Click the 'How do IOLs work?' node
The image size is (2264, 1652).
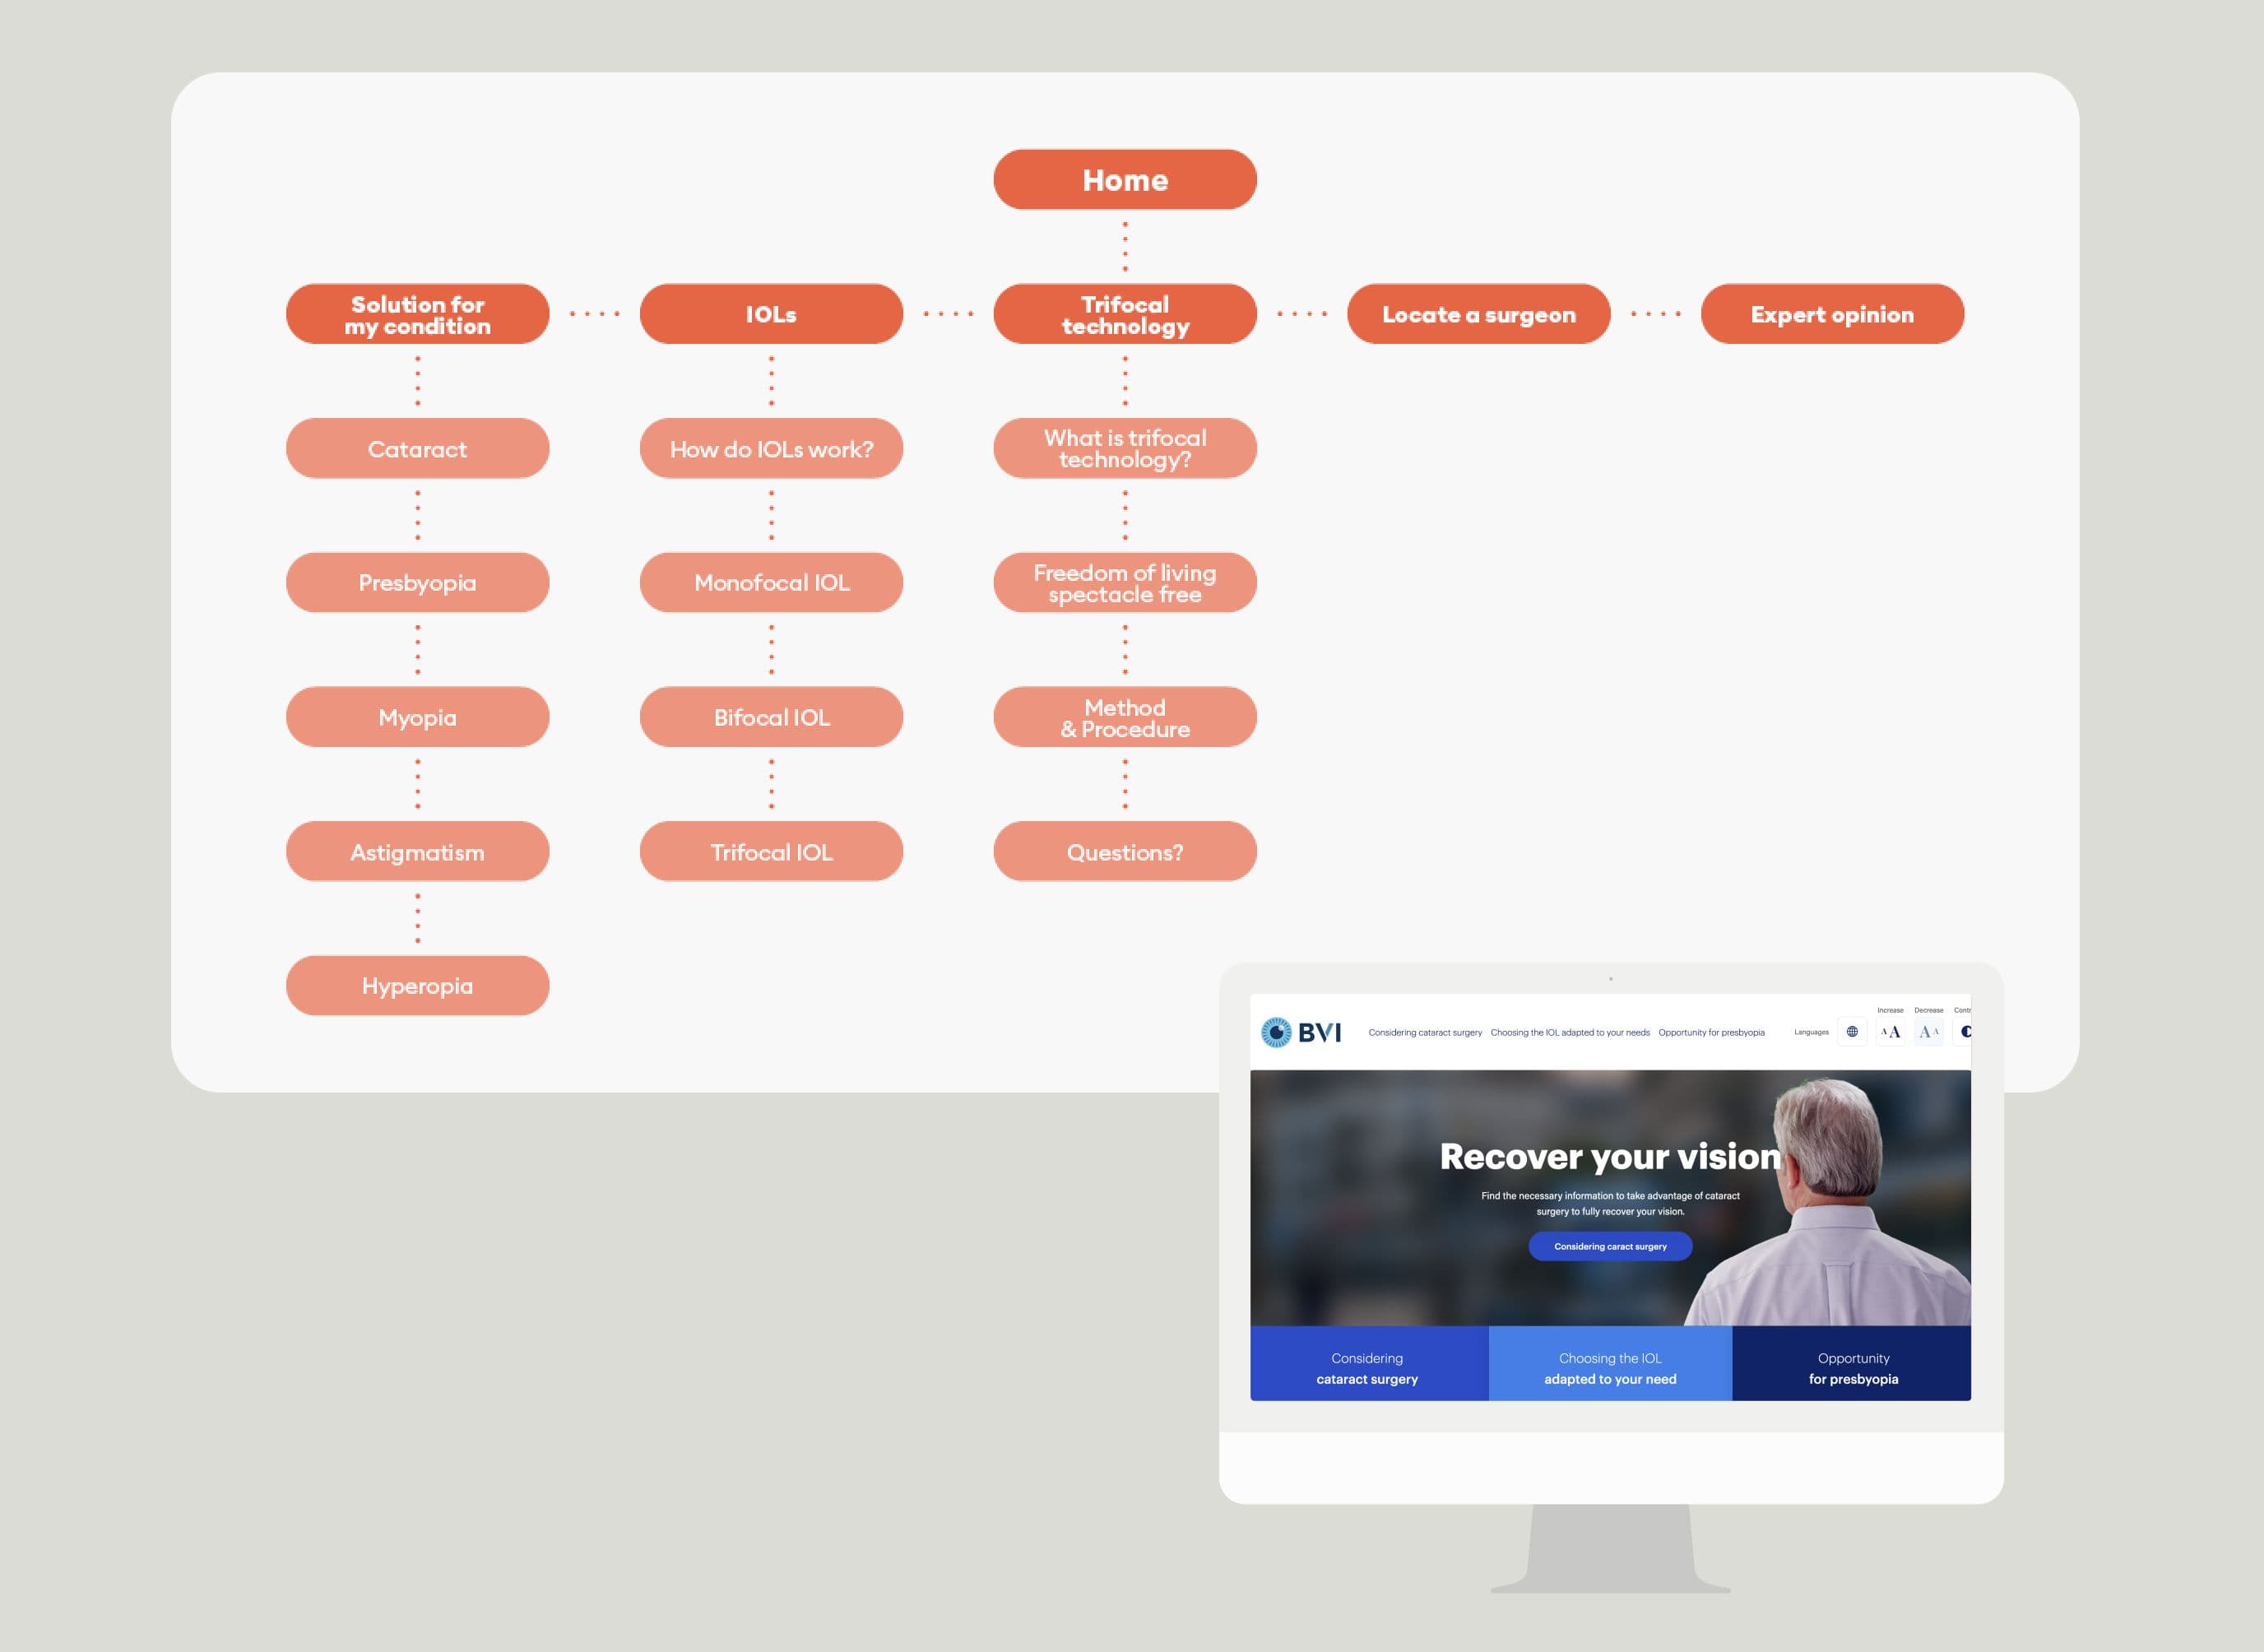pos(771,449)
